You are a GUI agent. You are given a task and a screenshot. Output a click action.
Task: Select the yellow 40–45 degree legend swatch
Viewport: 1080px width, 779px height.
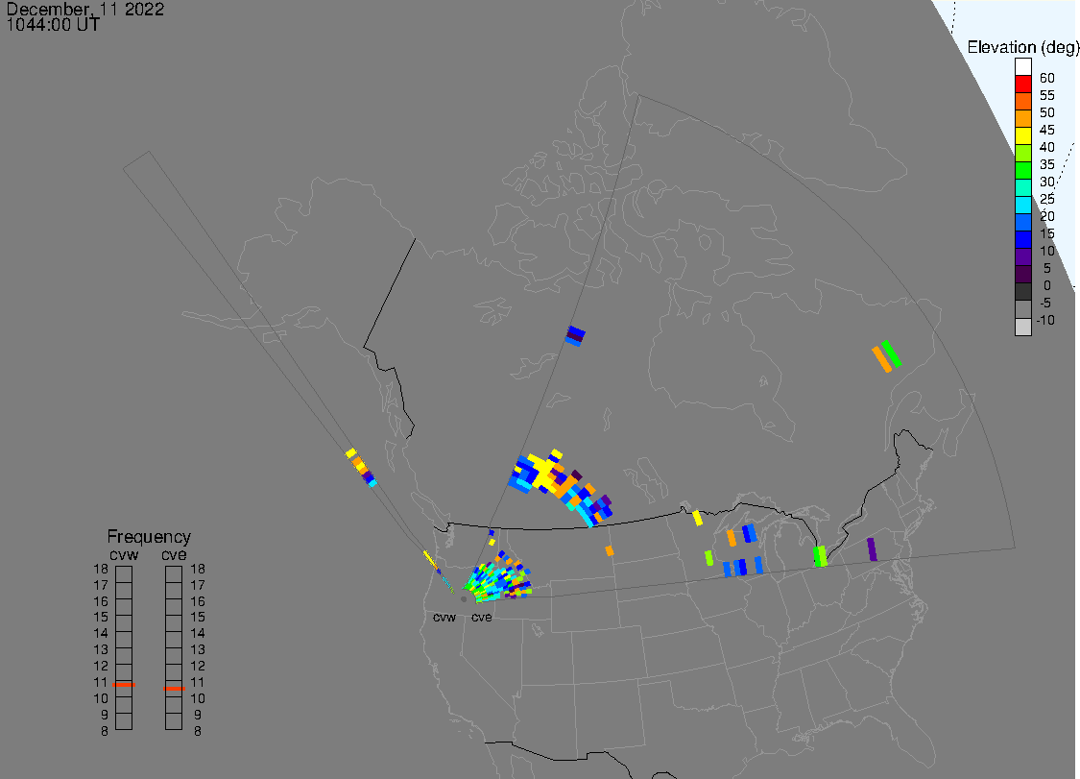pyautogui.click(x=1022, y=135)
